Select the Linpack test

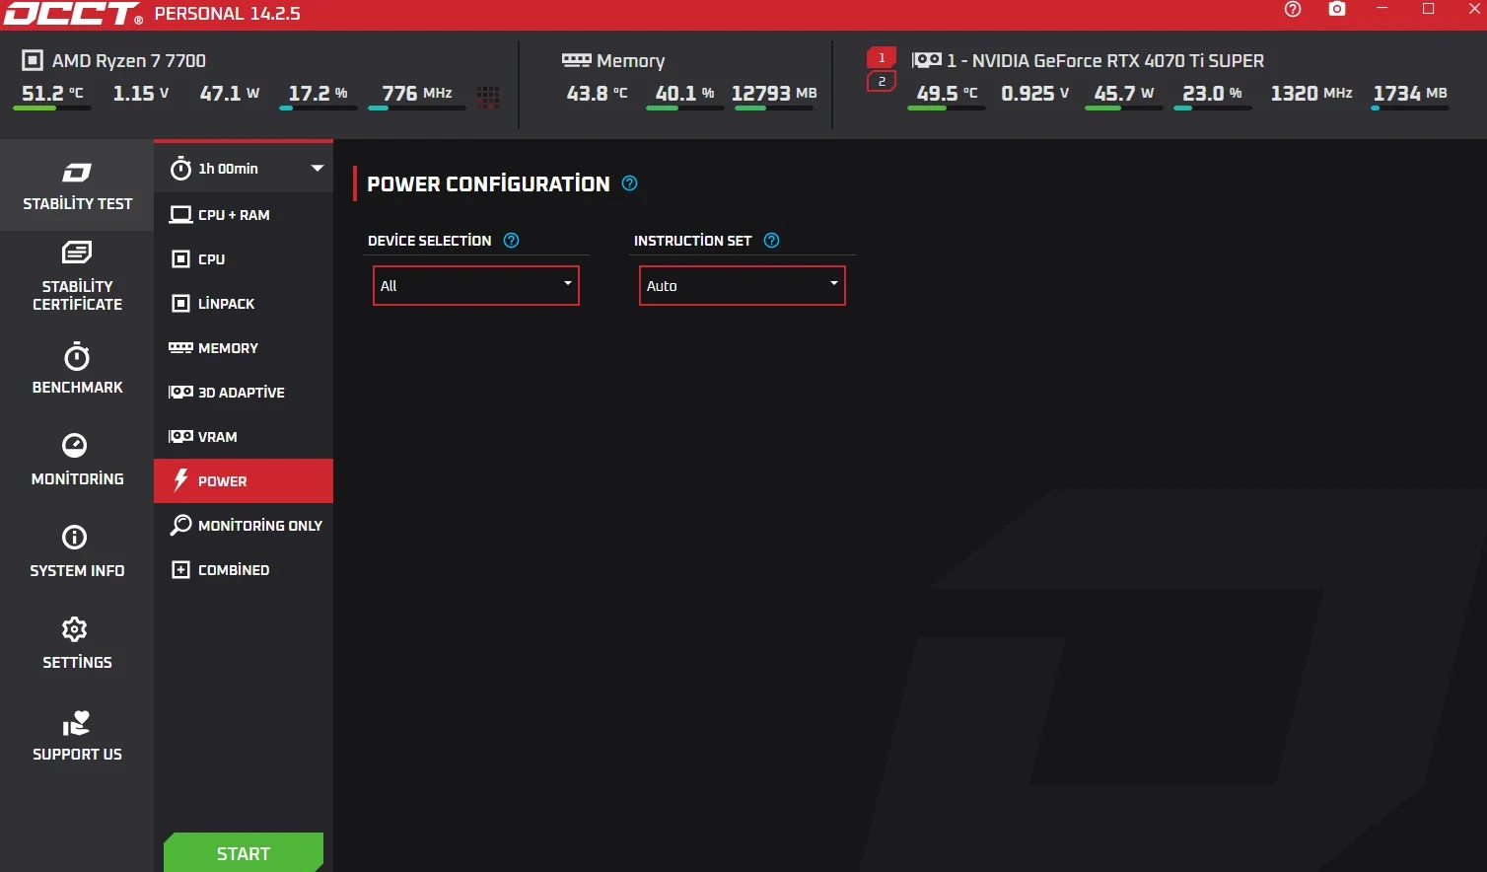[244, 304]
